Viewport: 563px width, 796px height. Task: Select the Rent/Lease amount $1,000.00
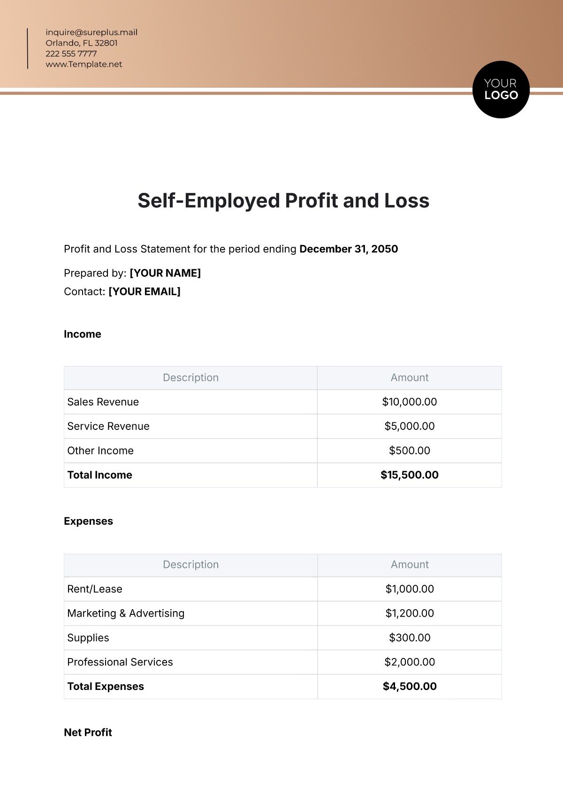click(410, 589)
